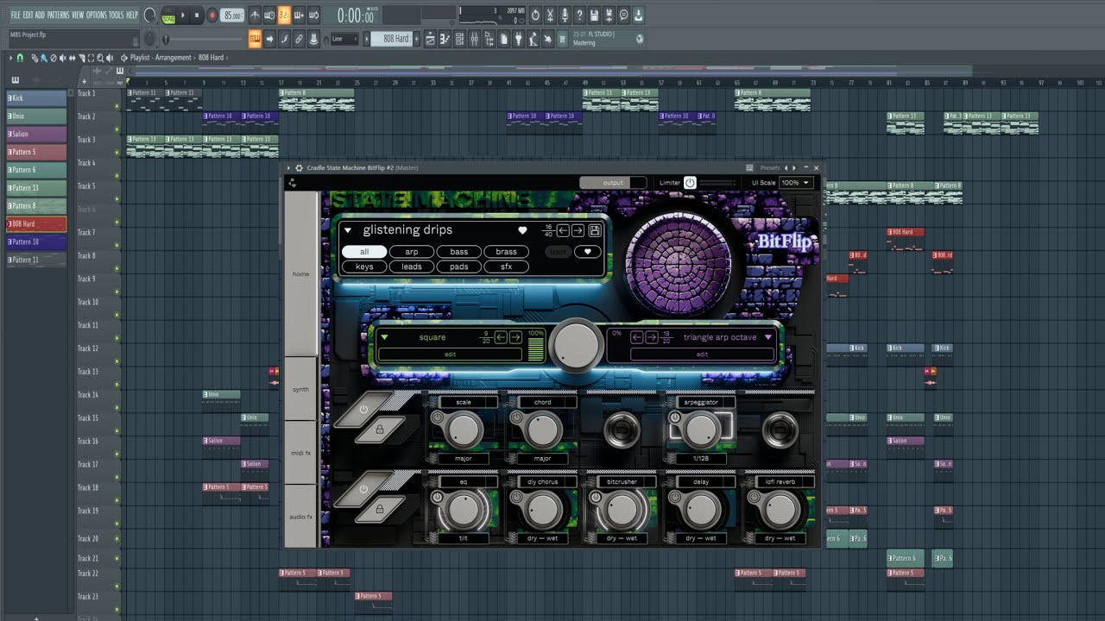This screenshot has height=621, width=1105.
Task: Toggle the arpeggiator power button
Action: click(x=676, y=417)
